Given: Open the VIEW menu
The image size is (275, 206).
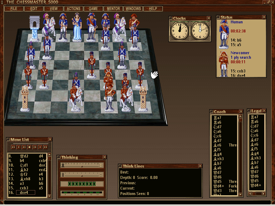Looking at the screenshot, I should coord(54,9).
